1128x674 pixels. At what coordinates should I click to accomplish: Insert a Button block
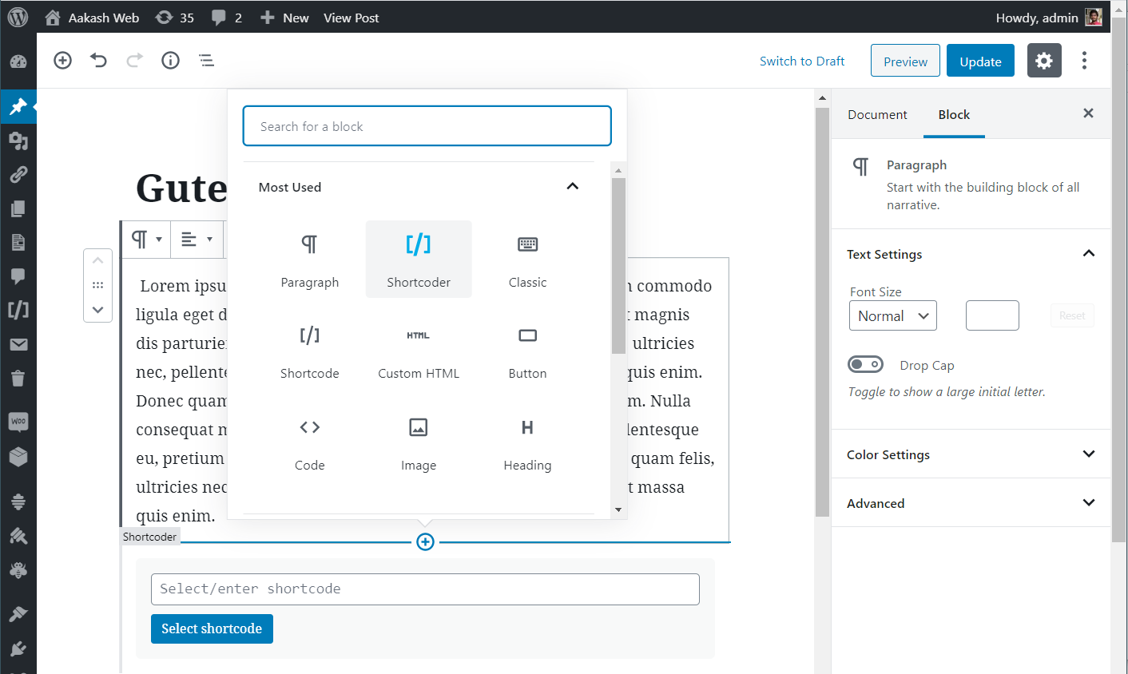click(527, 351)
